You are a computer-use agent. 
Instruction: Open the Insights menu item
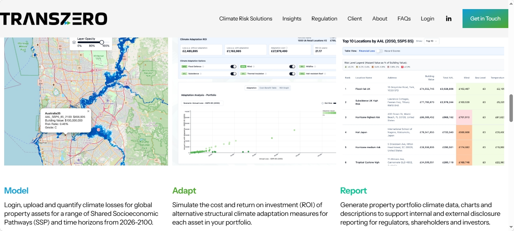292,19
